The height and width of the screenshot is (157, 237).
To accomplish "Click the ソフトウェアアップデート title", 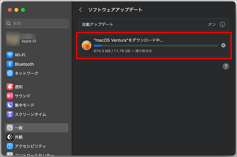I will [115, 10].
